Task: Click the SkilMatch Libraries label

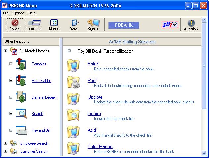Action: (x=34, y=51)
